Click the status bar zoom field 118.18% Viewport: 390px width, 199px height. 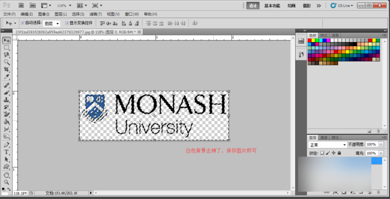20,193
